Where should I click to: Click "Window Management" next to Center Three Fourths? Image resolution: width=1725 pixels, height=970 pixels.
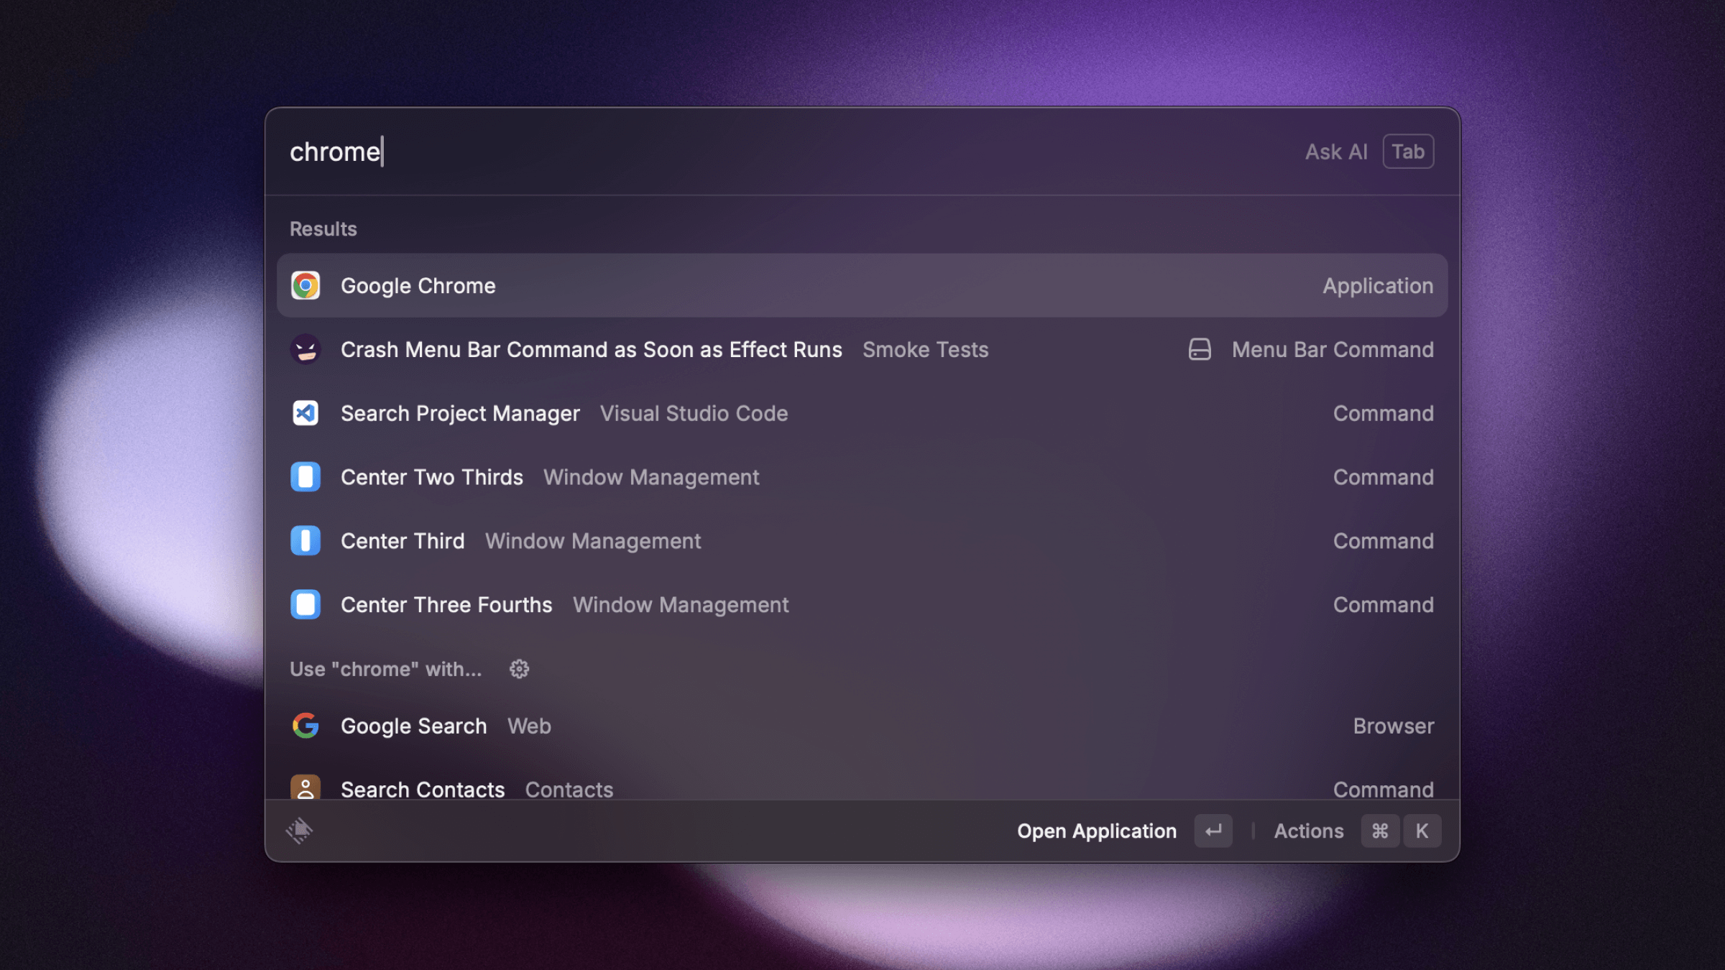(x=681, y=605)
